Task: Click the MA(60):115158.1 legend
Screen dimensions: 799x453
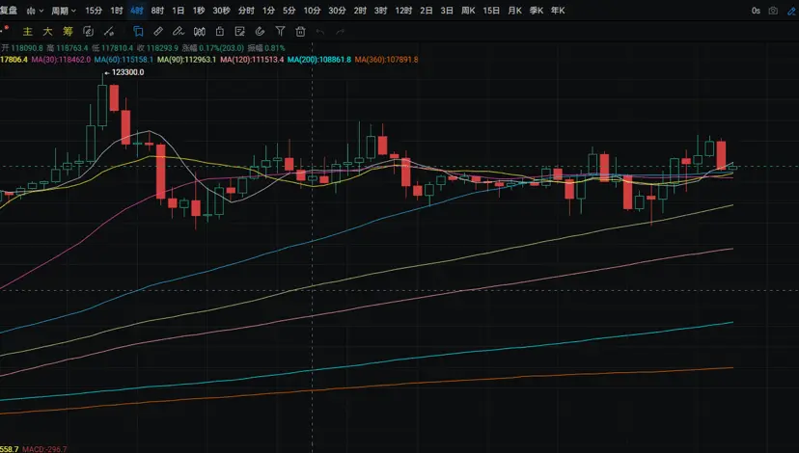Action: click(x=124, y=60)
